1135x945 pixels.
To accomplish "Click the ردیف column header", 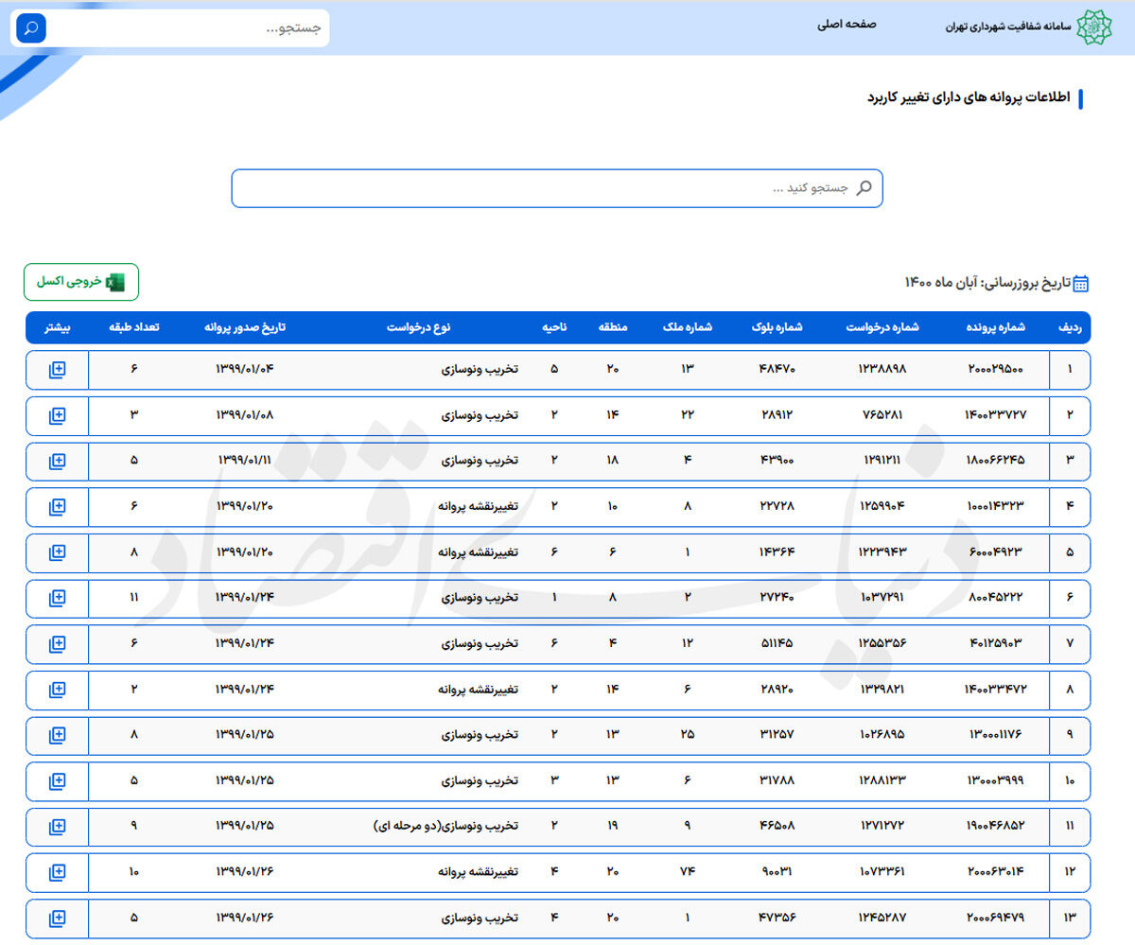I will point(1070,327).
